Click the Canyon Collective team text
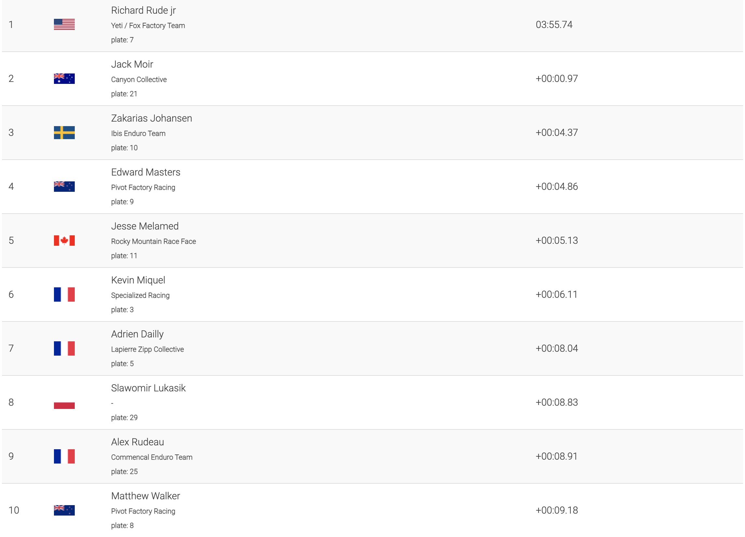Viewport: 745px width, 537px height. 138,80
